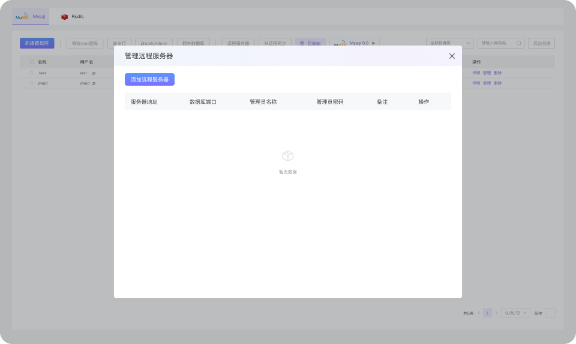Click the 添加远程服务器 button
The image size is (576, 344).
pyautogui.click(x=149, y=79)
